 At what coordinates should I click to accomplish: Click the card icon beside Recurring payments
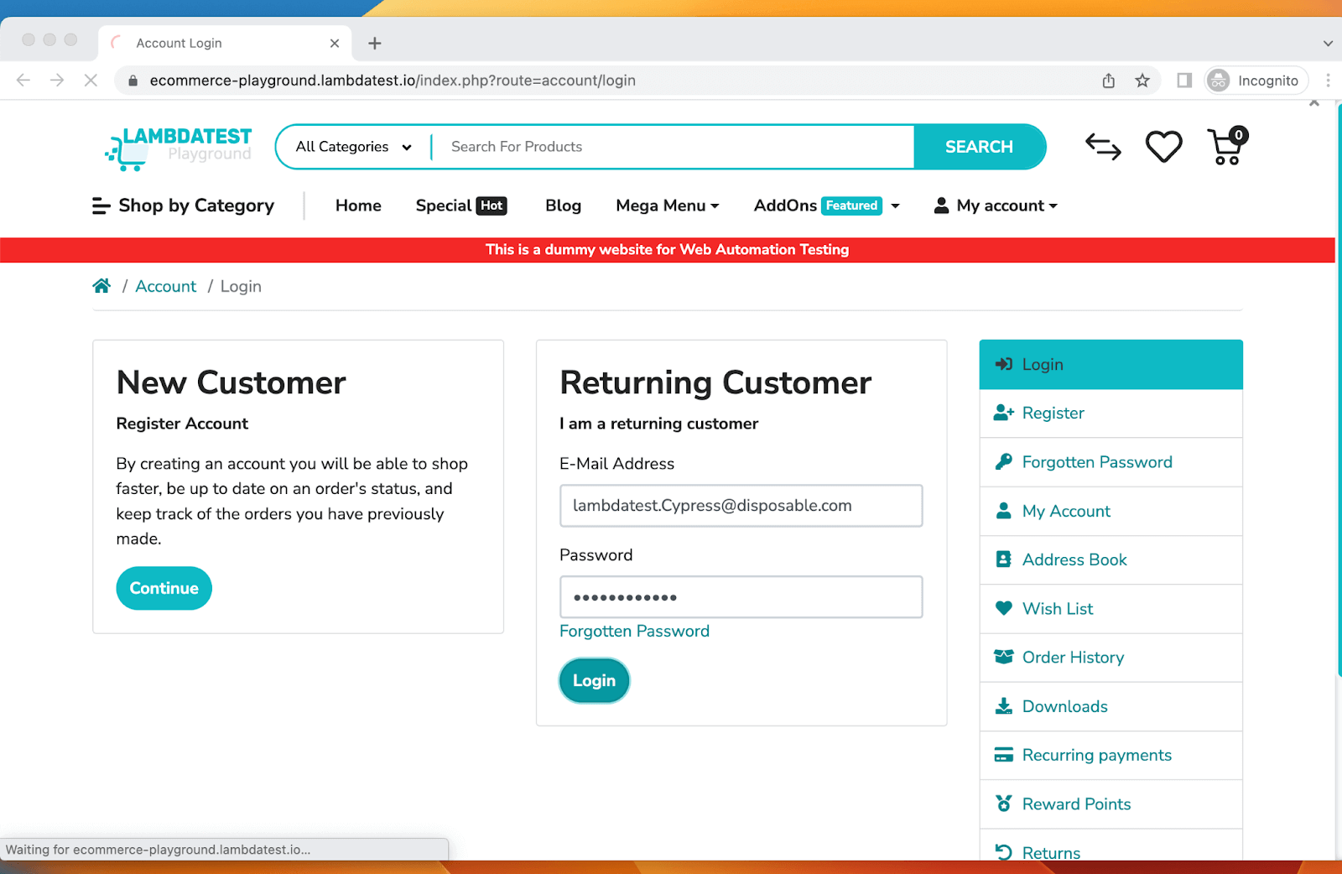[x=1004, y=755]
